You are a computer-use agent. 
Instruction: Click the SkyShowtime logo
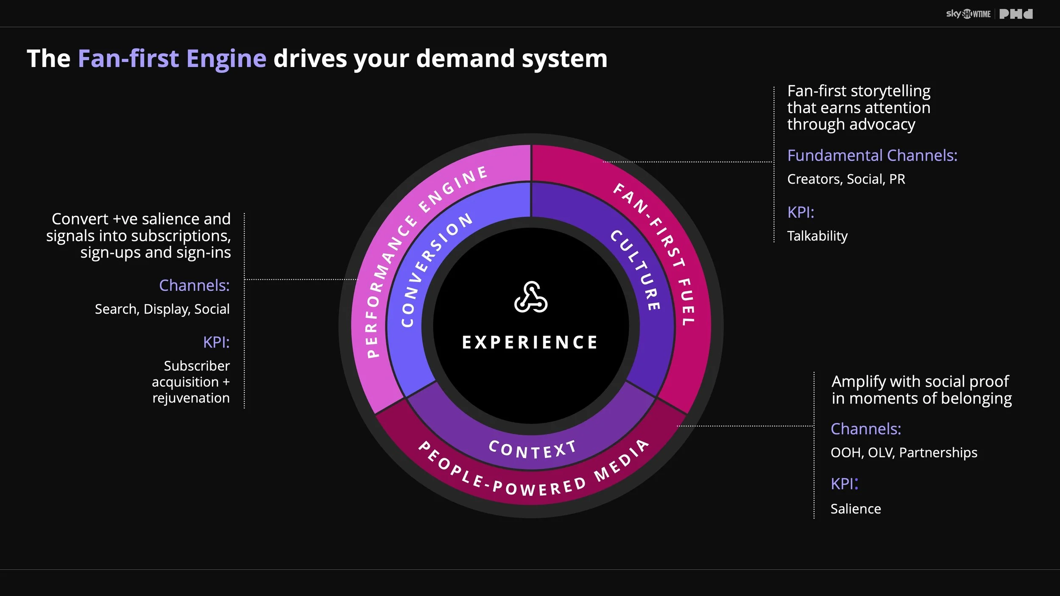968,14
